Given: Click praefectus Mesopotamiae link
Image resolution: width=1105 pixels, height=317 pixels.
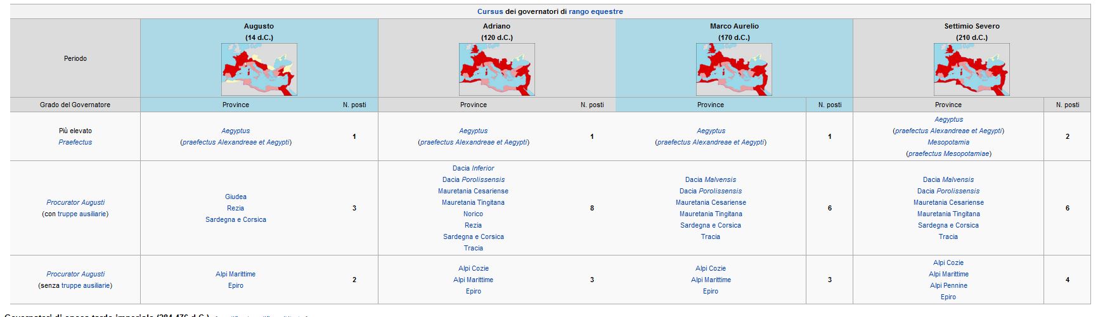Looking at the screenshot, I should pyautogui.click(x=948, y=153).
